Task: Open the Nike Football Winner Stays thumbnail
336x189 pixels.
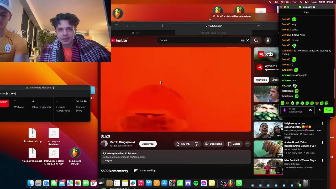Action: 268,167
